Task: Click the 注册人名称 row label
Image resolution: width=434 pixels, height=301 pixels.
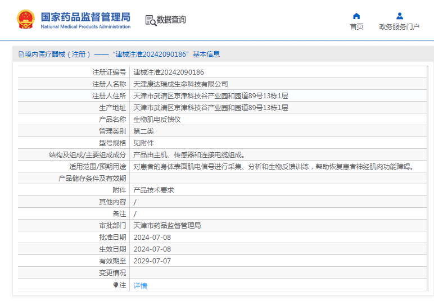Action: click(109, 84)
